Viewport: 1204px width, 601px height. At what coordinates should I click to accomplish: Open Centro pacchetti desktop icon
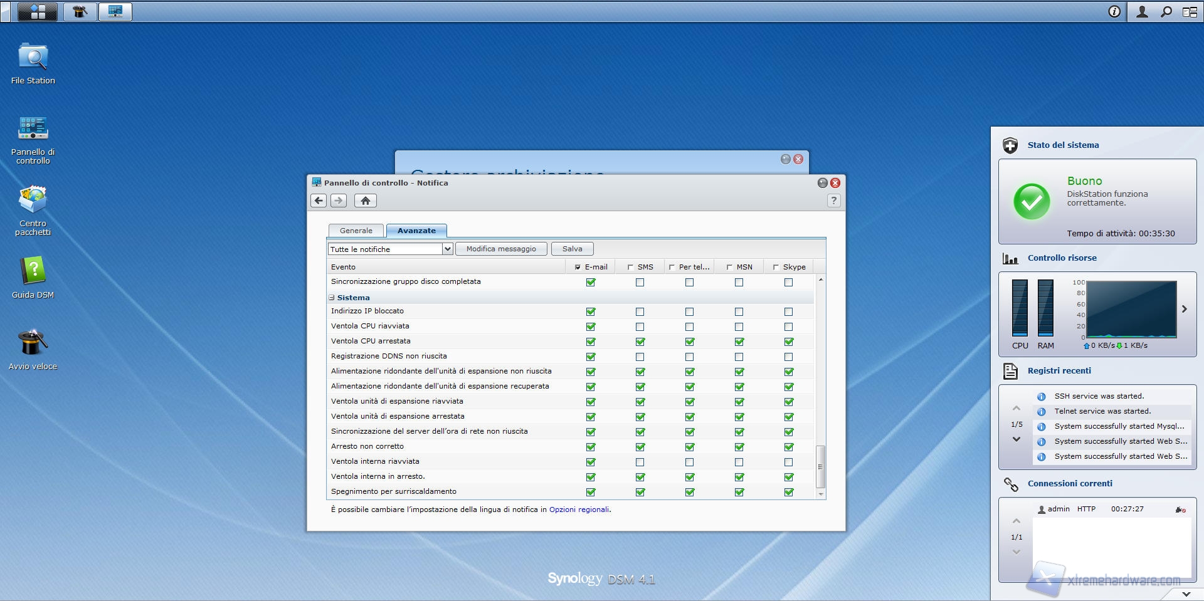(33, 201)
